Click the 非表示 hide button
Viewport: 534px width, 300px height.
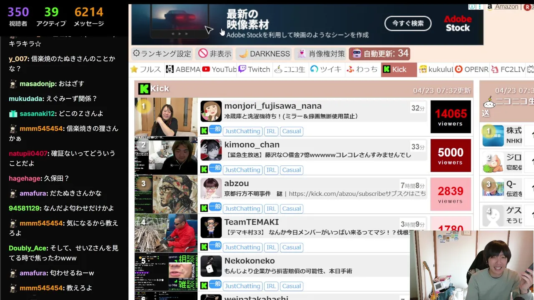tap(215, 54)
